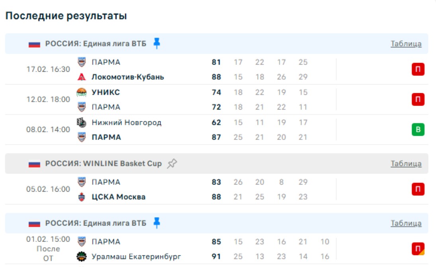
Task: Open the bottom Единая лига ВТБ Таблица link
Action: click(x=406, y=223)
